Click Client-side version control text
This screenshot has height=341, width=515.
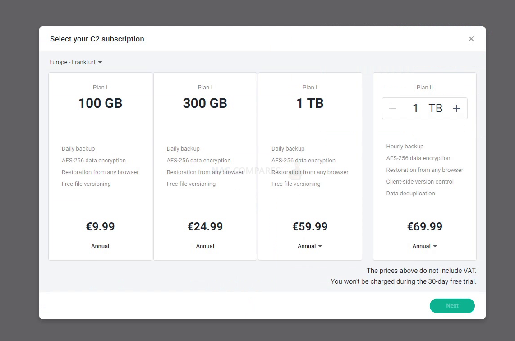pos(420,181)
